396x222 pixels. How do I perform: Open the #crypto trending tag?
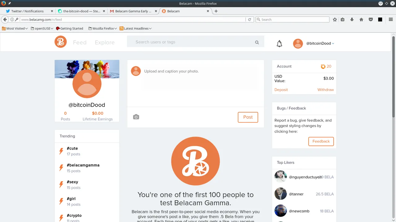pos(74,215)
